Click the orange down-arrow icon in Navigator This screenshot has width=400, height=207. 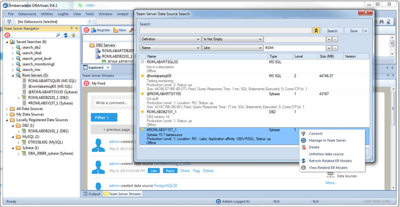(73, 35)
